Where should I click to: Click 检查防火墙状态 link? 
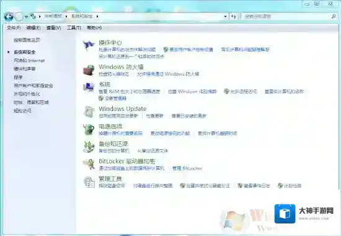pyautogui.click(x=113, y=74)
